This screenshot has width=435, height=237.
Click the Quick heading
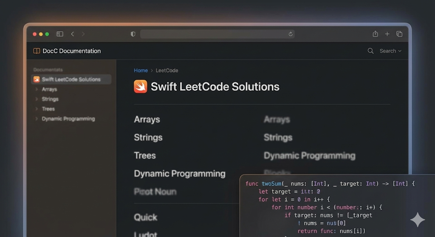point(145,217)
